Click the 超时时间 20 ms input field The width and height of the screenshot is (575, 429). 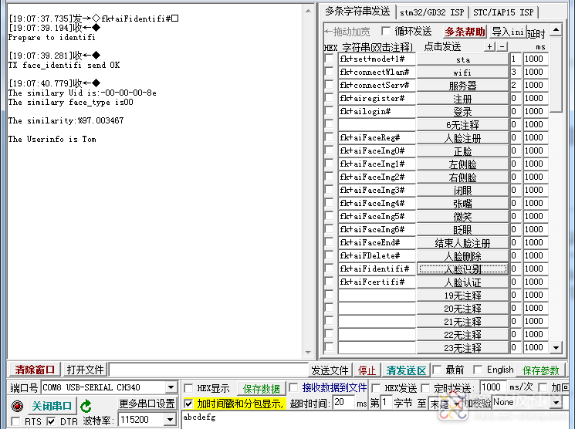click(x=343, y=403)
